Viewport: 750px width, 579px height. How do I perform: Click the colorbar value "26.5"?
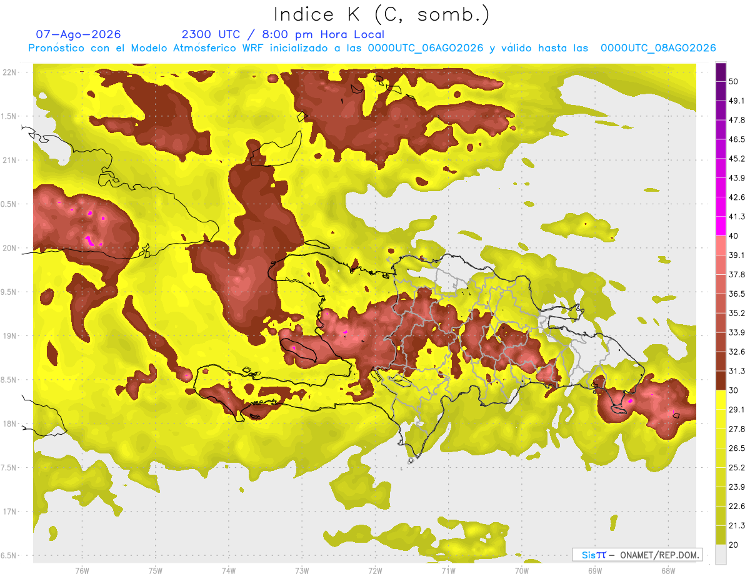737,448
